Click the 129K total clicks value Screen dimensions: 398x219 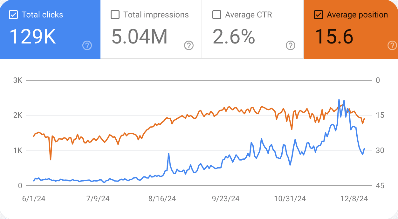(33, 36)
